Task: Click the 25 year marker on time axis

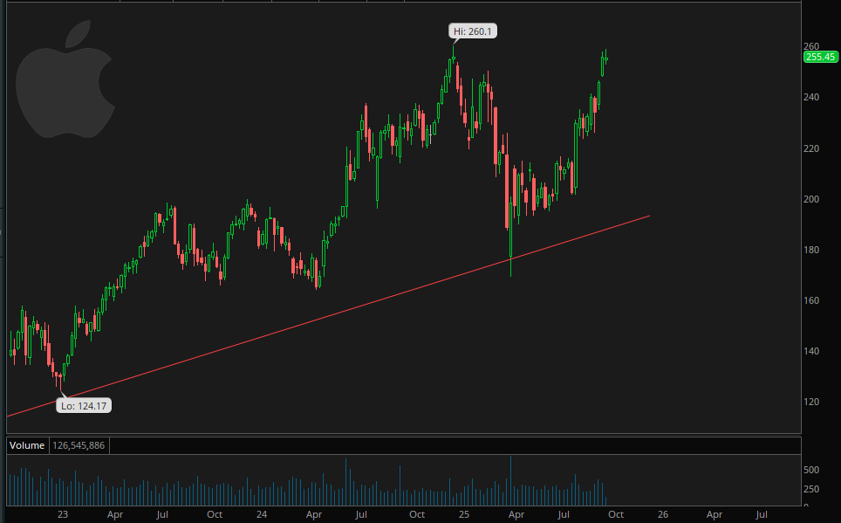Action: pos(464,514)
